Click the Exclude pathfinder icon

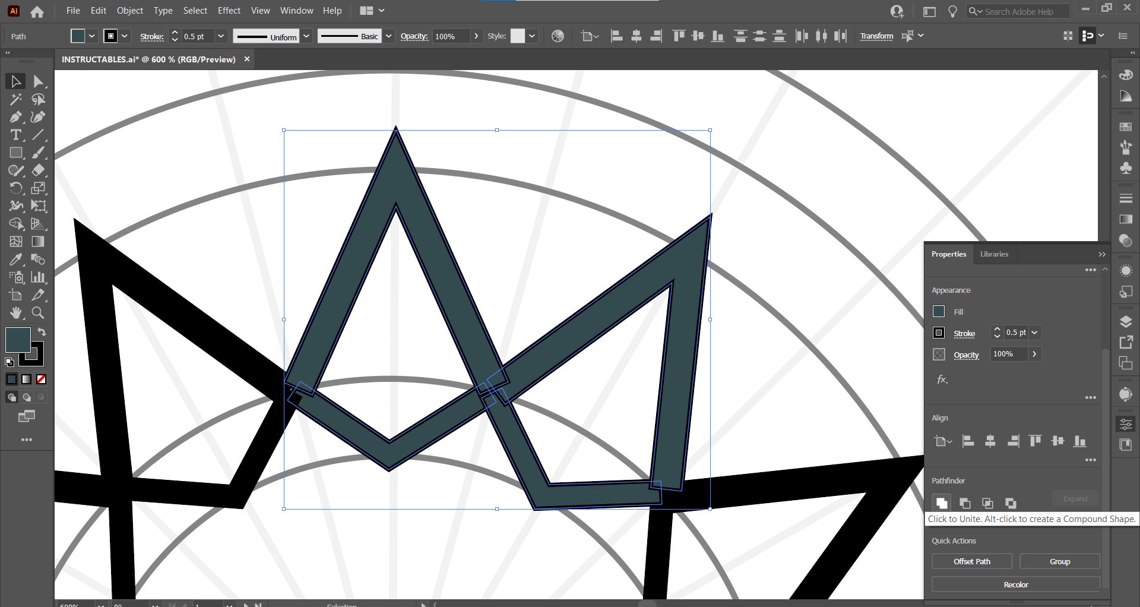(x=1011, y=503)
